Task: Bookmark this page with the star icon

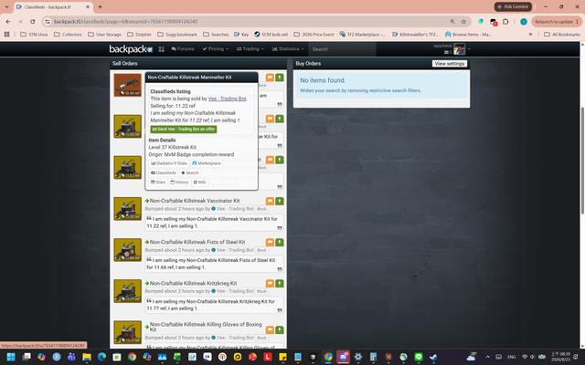Action: coord(463,22)
